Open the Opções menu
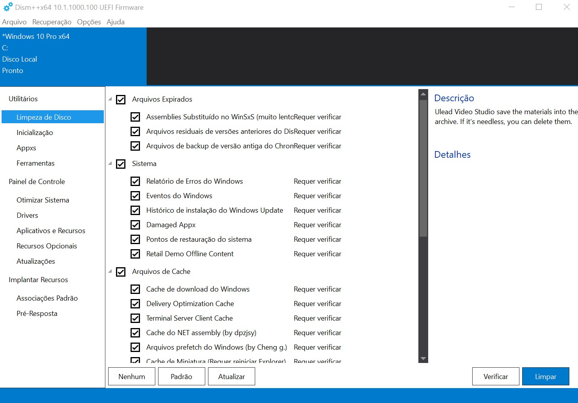Image resolution: width=578 pixels, height=403 pixels. coord(89,22)
